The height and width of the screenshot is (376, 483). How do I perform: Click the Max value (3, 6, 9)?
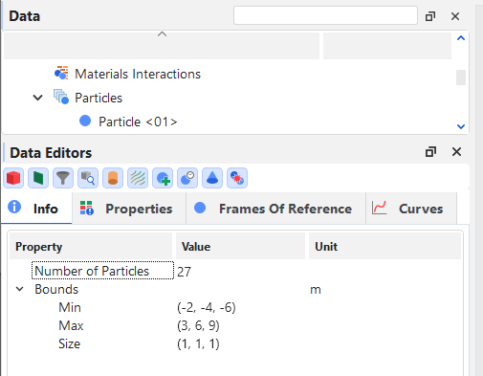coord(198,325)
